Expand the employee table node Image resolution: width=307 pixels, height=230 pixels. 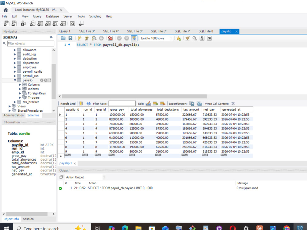pyautogui.click(x=15, y=67)
